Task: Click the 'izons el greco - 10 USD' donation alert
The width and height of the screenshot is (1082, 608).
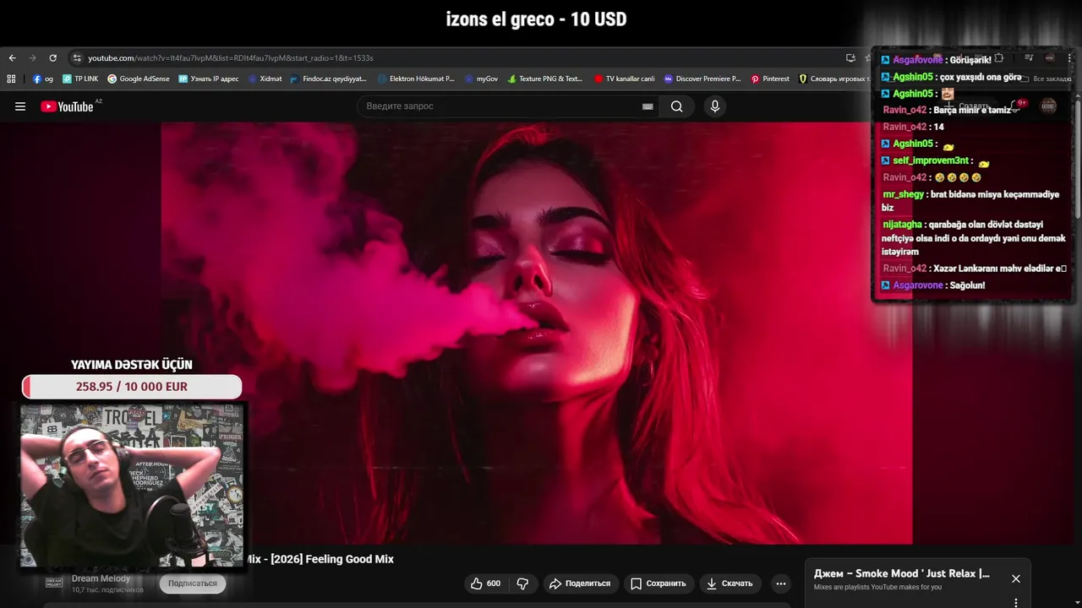Action: (536, 19)
